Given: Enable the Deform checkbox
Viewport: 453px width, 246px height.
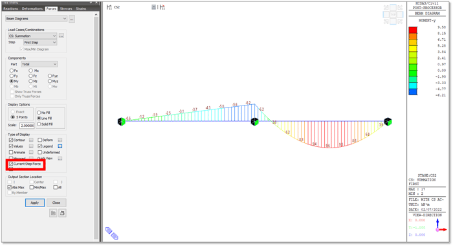Looking at the screenshot, I should (40, 140).
